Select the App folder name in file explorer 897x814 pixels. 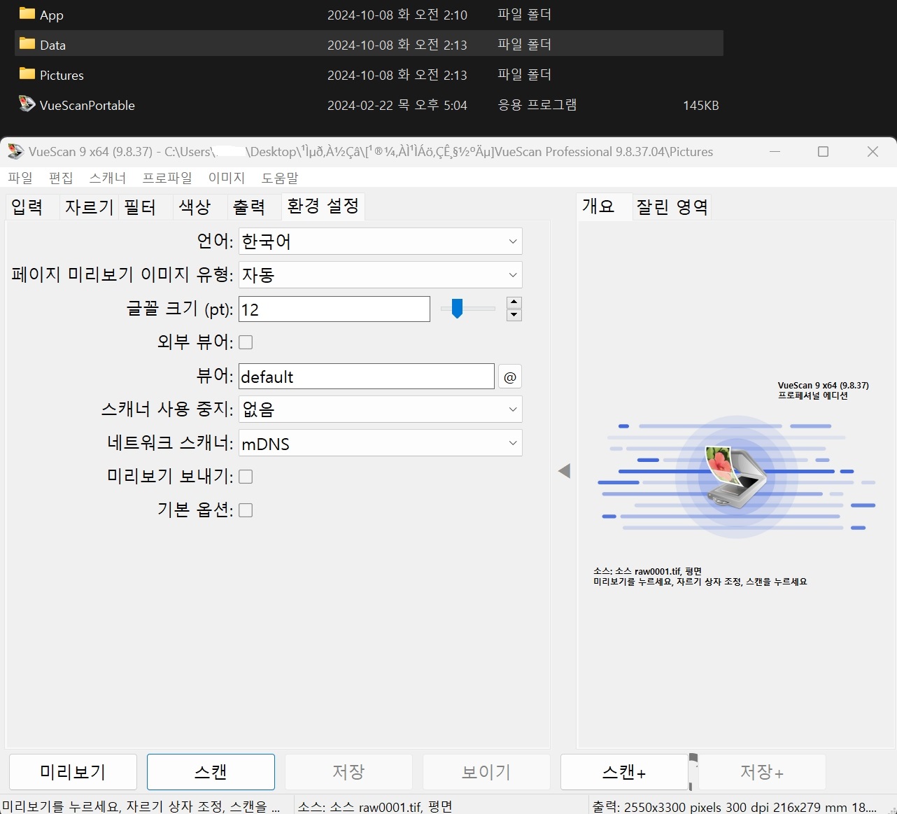52,15
